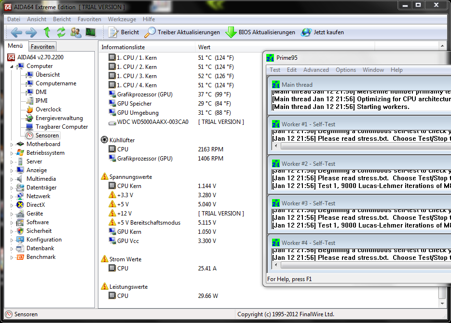Switch to the Menü tab
This screenshot has width=451, height=323.
tap(15, 46)
